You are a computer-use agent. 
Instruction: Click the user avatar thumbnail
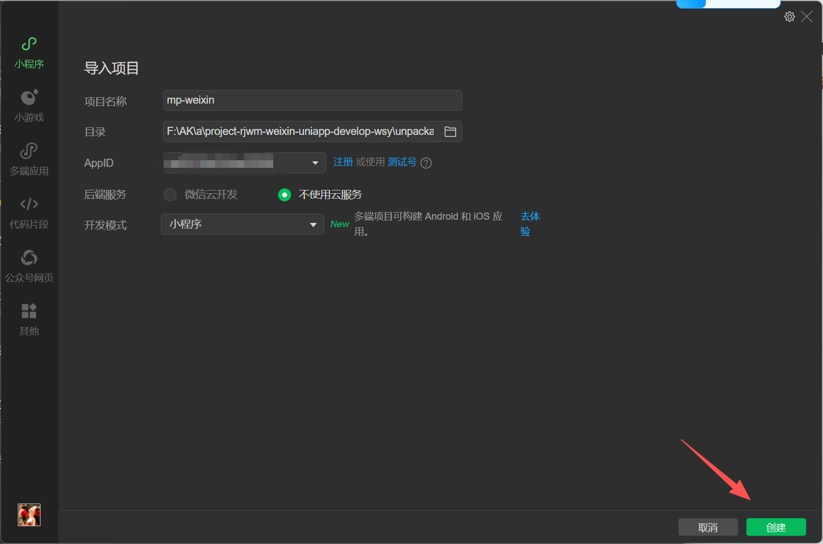[29, 515]
